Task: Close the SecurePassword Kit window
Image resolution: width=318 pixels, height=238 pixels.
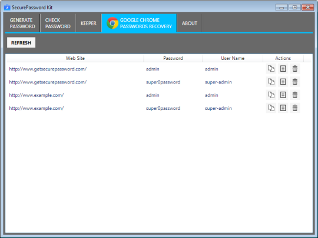Action: pos(308,8)
